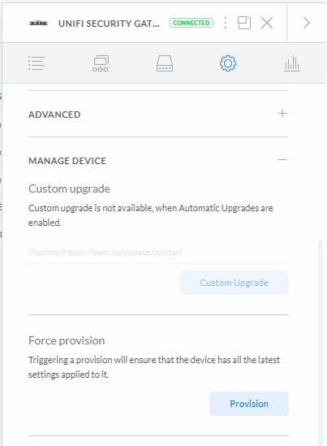The image size is (327, 446).
Task: Open the Details list tab icon
Action: (37, 63)
